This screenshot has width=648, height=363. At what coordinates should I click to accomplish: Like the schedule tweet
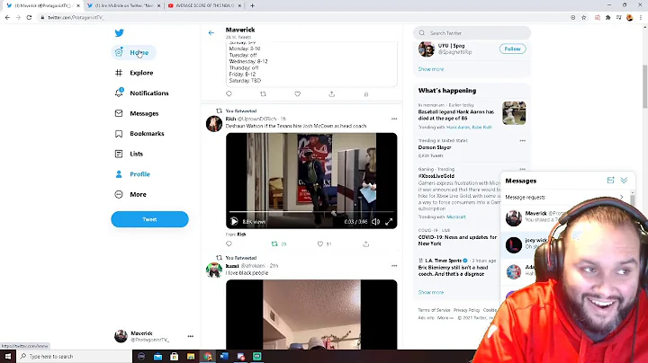pos(298,93)
